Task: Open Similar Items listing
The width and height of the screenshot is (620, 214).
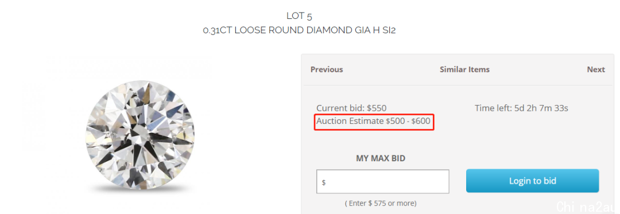Action: coord(464,69)
